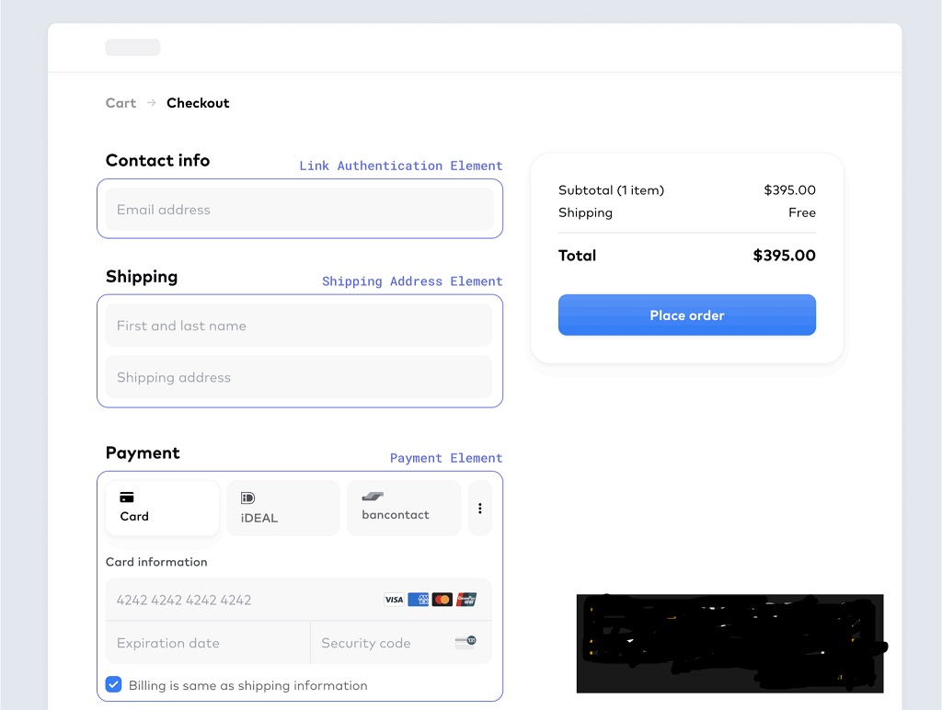Click the Mastercard logo in card field
This screenshot has width=942, height=710.
[x=442, y=600]
